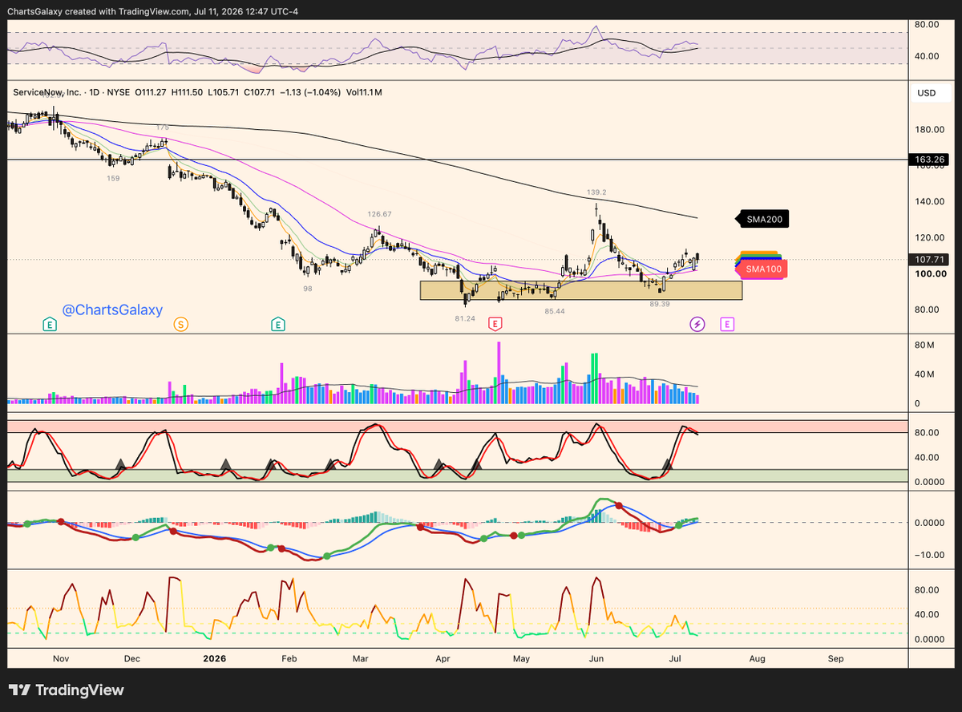Click the Jun label on time axis
The width and height of the screenshot is (962, 712).
[596, 659]
